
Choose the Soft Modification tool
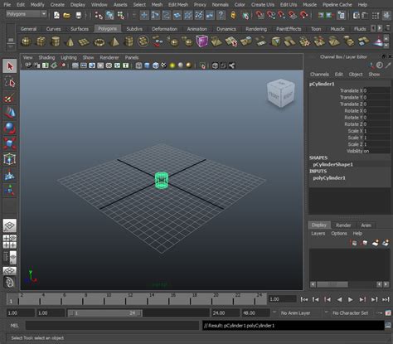(x=10, y=175)
